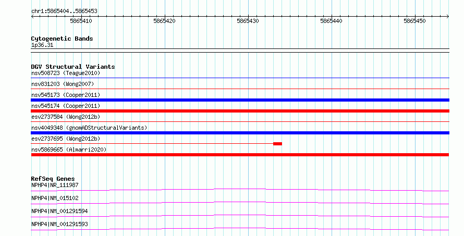This screenshot has width=464, height=236.
Task: Open variant nsv4049348 (gnomADStructuralVariants)
Action: (89, 128)
